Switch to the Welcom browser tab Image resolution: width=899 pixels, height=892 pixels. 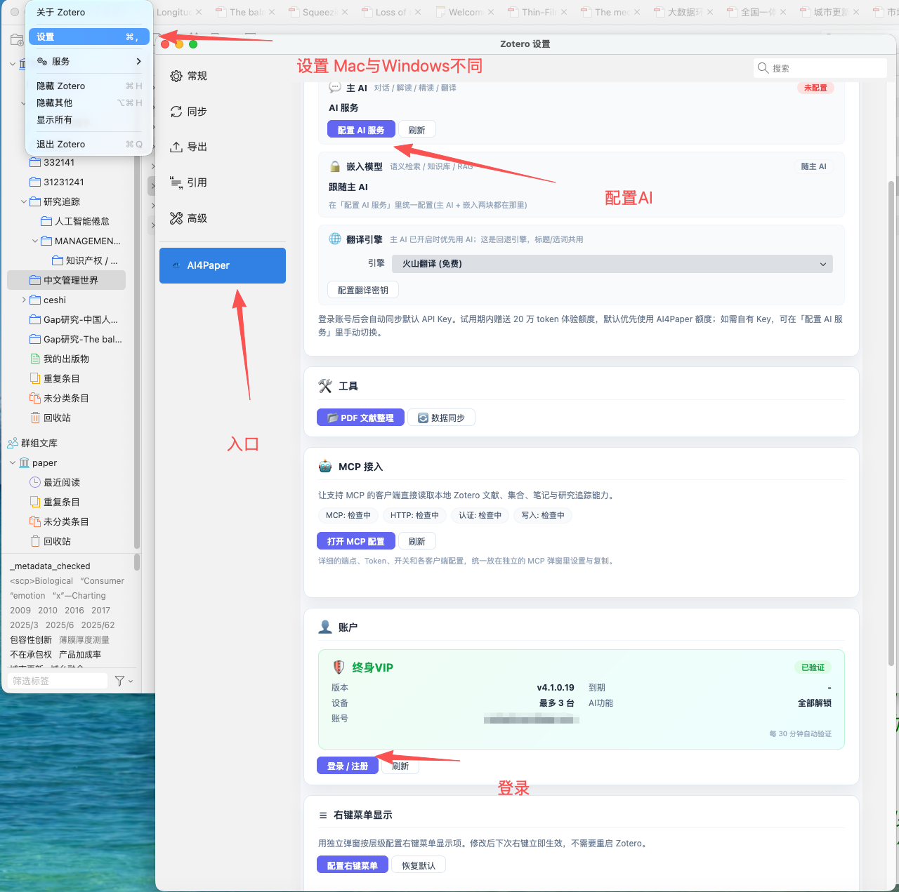(x=464, y=12)
